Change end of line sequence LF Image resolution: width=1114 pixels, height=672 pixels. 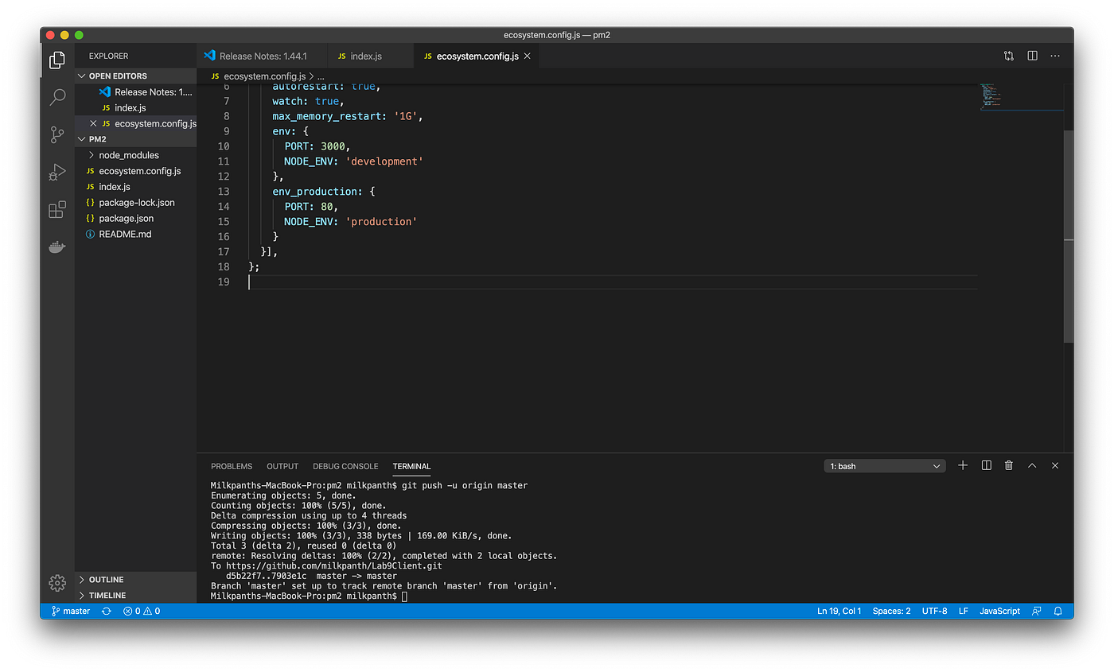pyautogui.click(x=963, y=611)
